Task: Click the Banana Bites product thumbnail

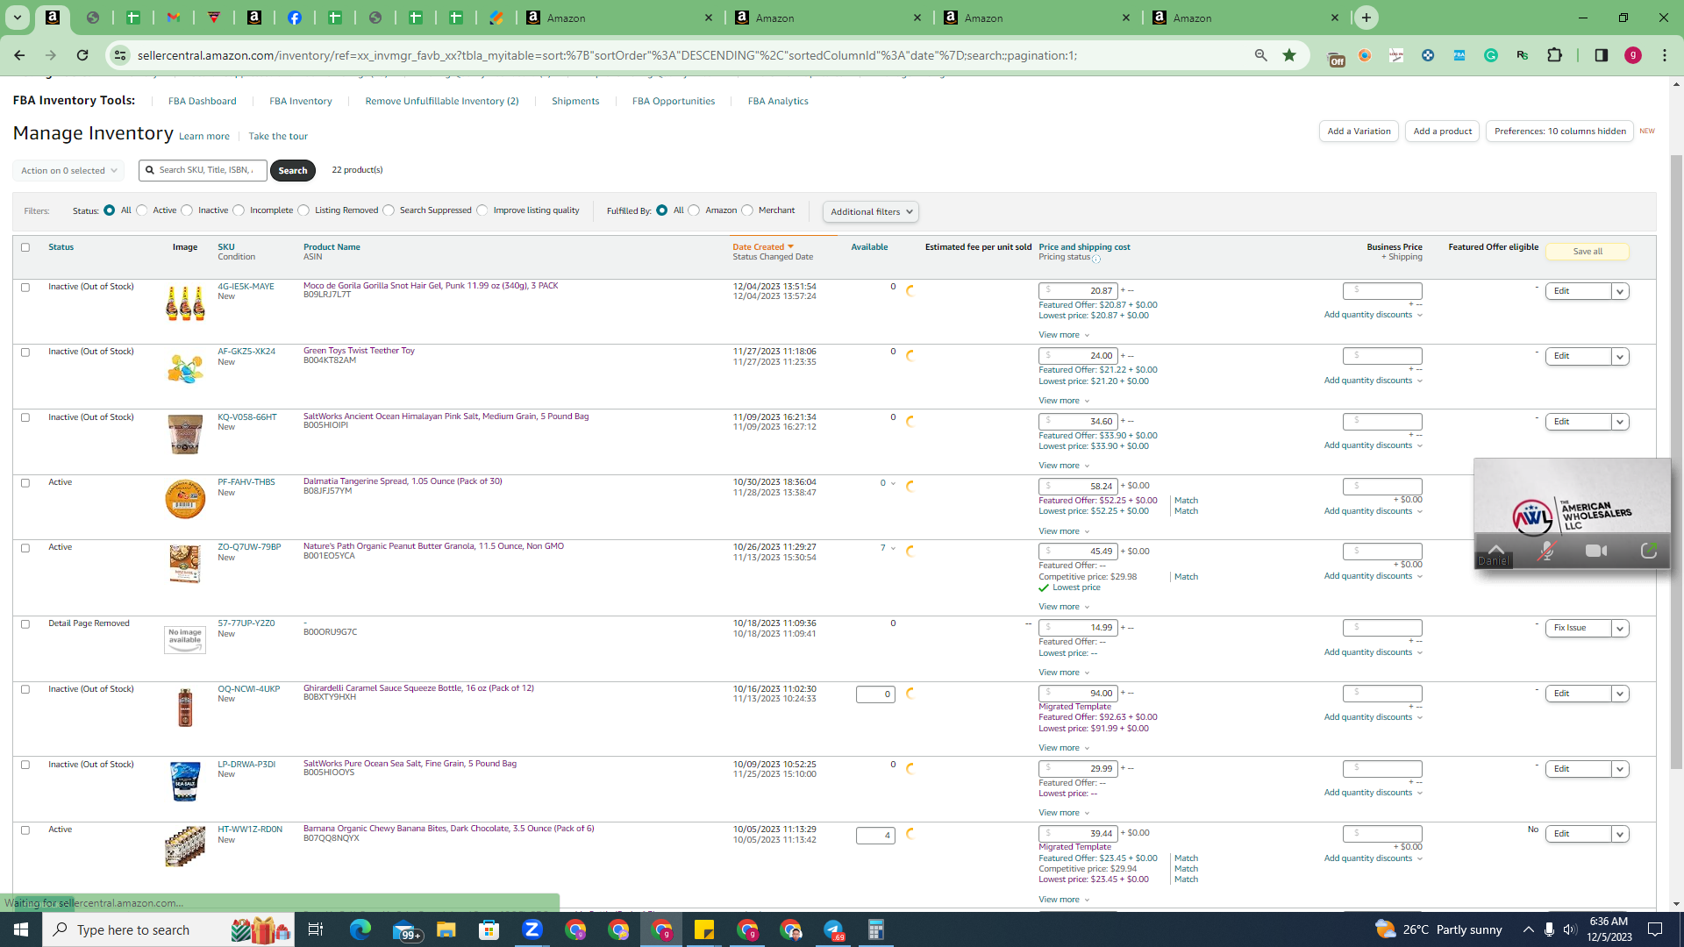Action: [185, 847]
